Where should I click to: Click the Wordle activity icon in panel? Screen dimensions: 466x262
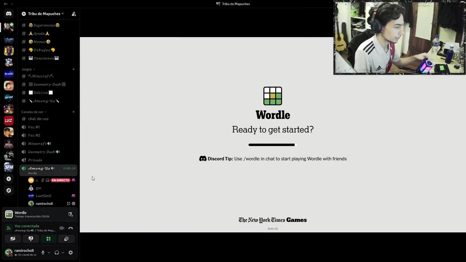tap(9, 214)
